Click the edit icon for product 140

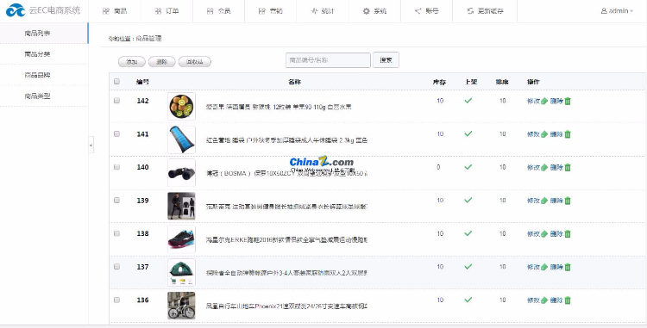pyautogui.click(x=544, y=168)
